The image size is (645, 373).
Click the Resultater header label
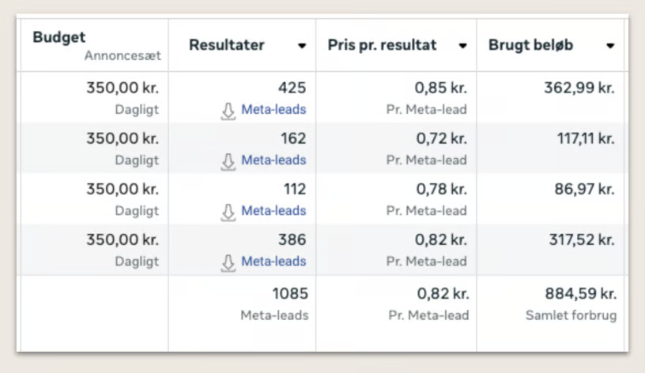226,45
